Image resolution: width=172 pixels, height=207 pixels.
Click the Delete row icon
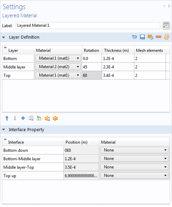point(31,118)
